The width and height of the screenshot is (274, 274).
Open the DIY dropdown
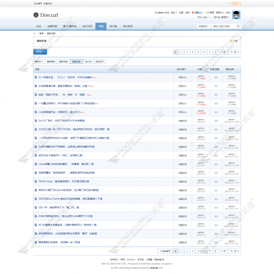tap(236, 4)
